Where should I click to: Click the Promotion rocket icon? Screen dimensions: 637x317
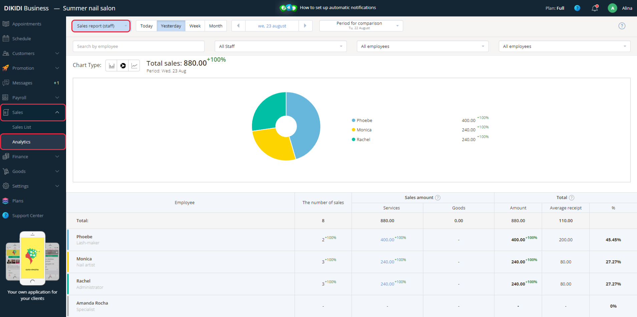[x=6, y=68]
